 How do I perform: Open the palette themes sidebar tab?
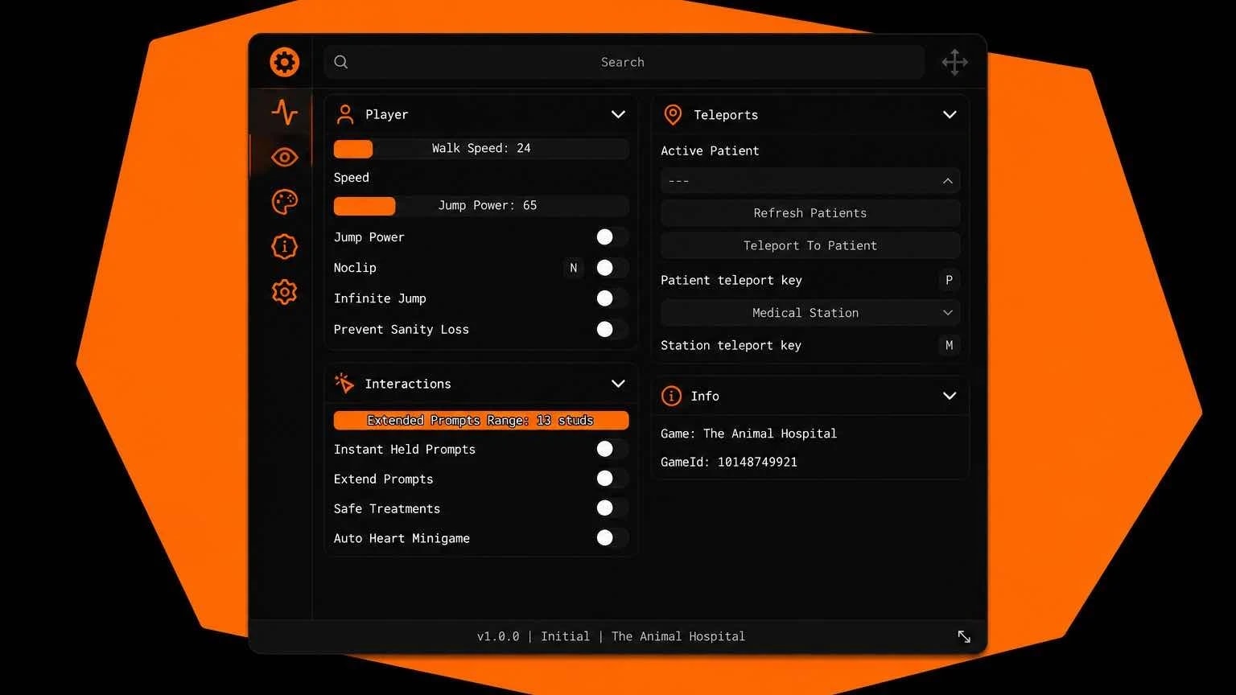point(284,202)
